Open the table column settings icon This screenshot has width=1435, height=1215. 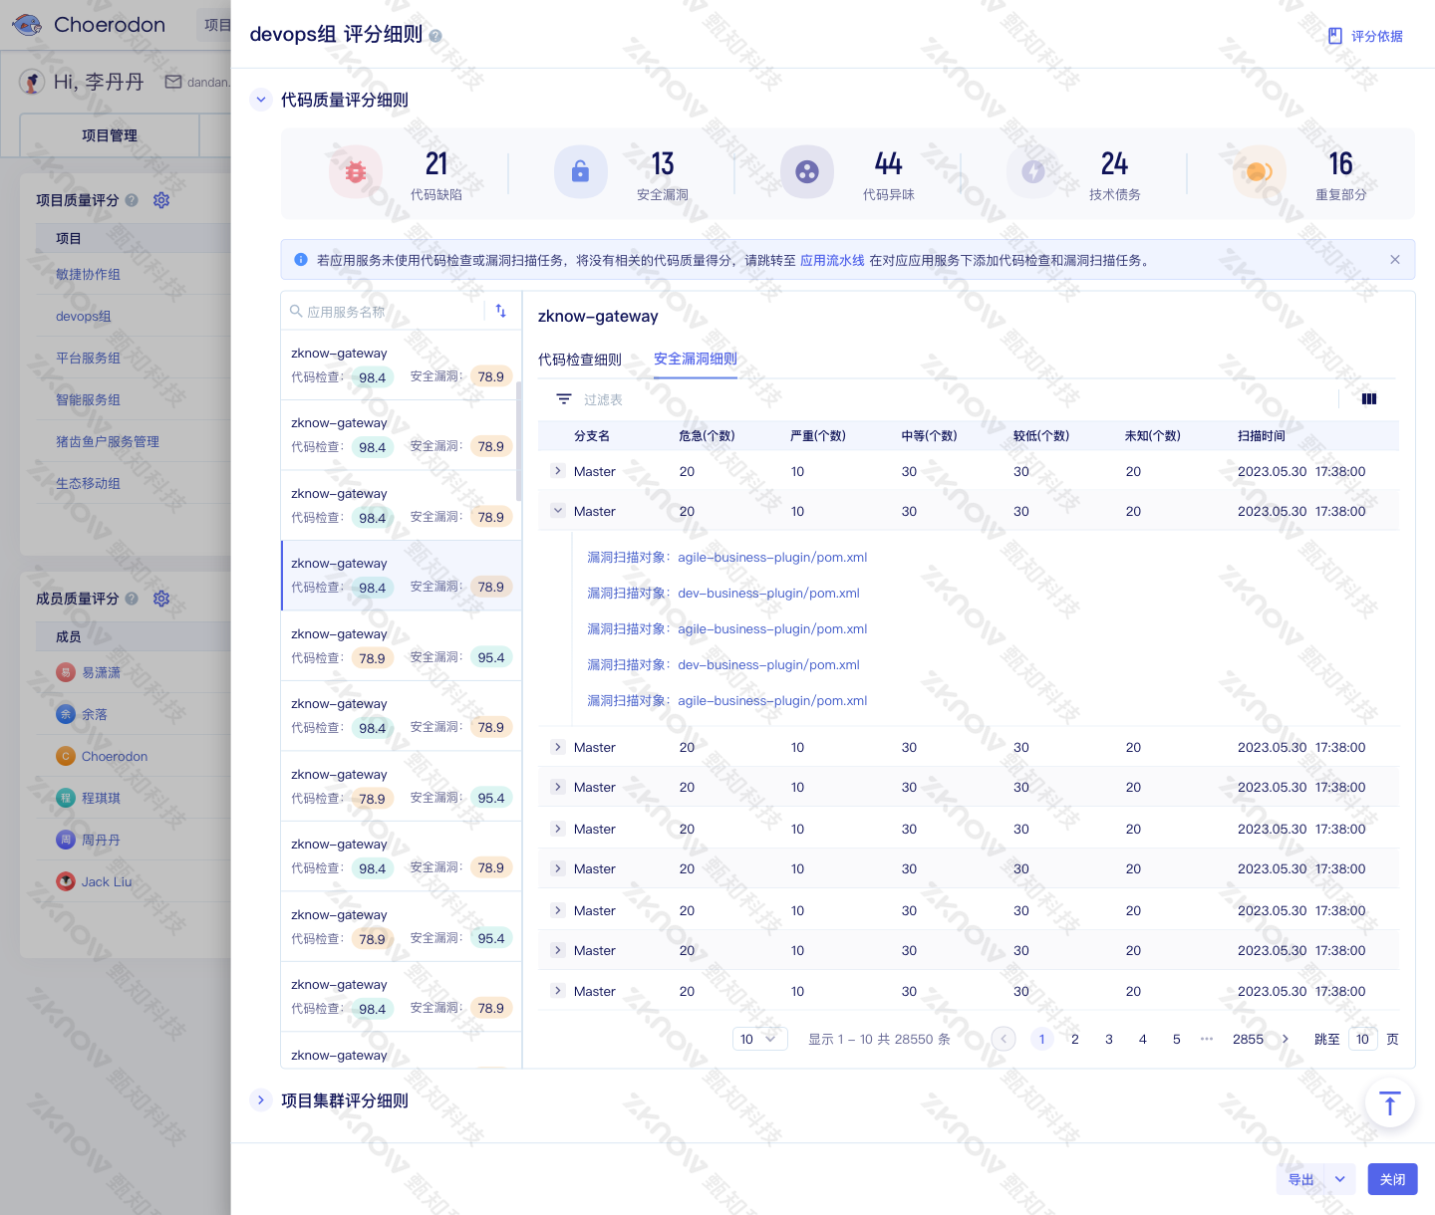point(1369,399)
